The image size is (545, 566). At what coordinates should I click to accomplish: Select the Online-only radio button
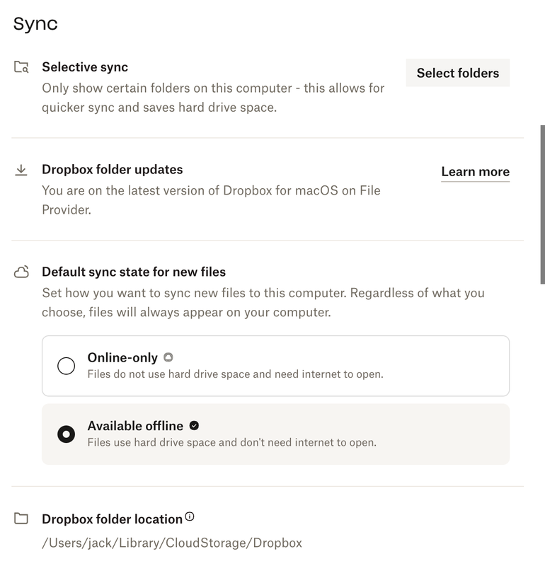click(x=66, y=366)
